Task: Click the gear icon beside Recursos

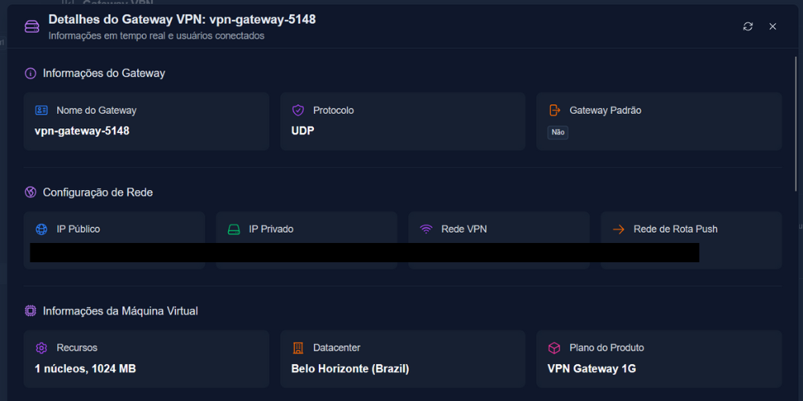Action: coord(42,348)
